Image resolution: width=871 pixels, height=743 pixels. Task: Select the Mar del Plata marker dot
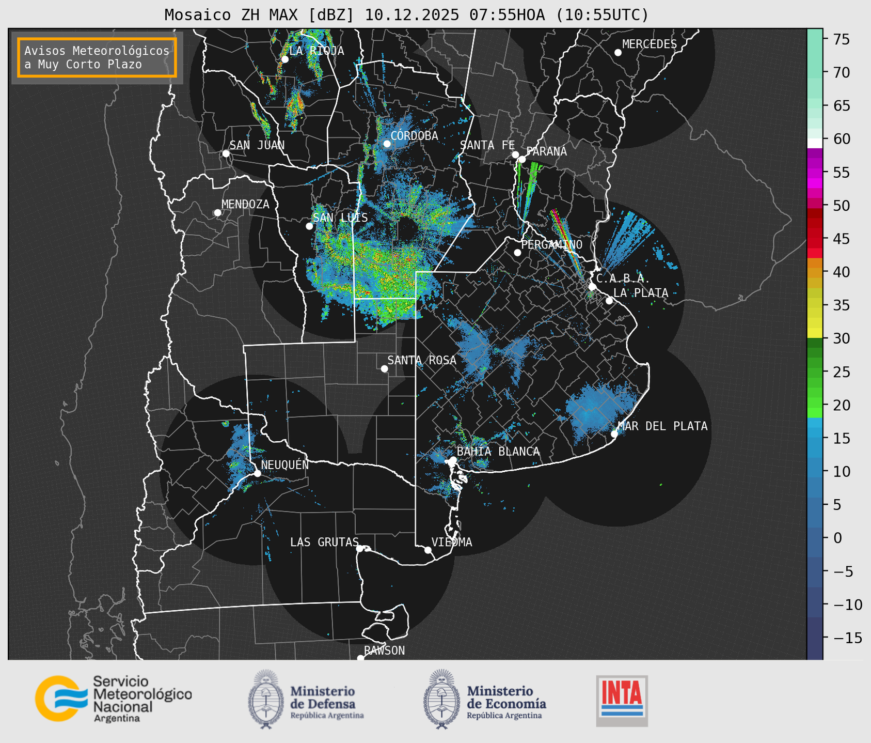tap(614, 434)
